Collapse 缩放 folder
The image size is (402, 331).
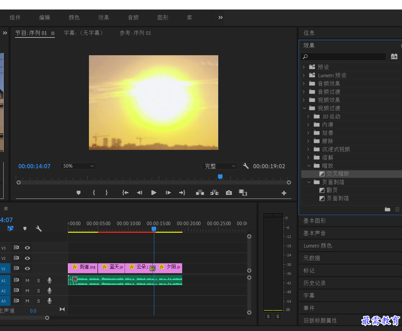[x=308, y=166]
